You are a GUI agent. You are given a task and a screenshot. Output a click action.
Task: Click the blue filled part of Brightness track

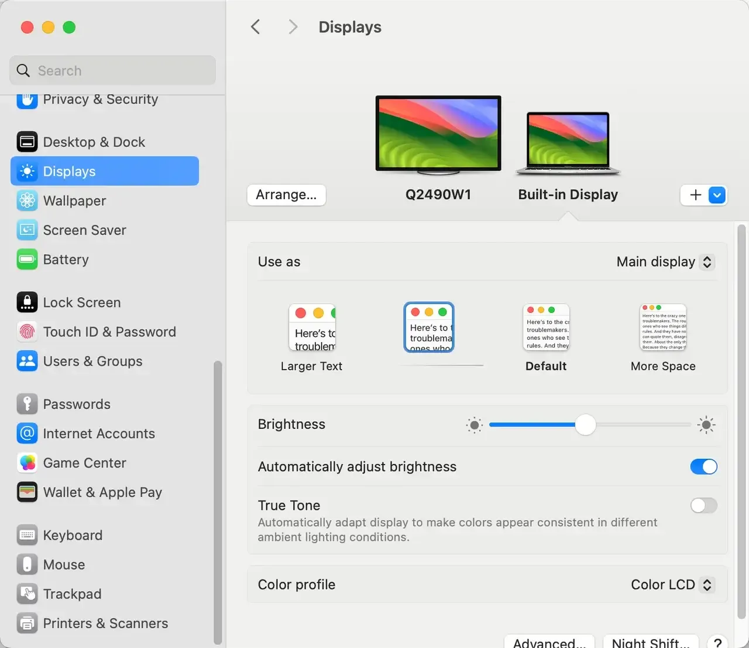(532, 425)
